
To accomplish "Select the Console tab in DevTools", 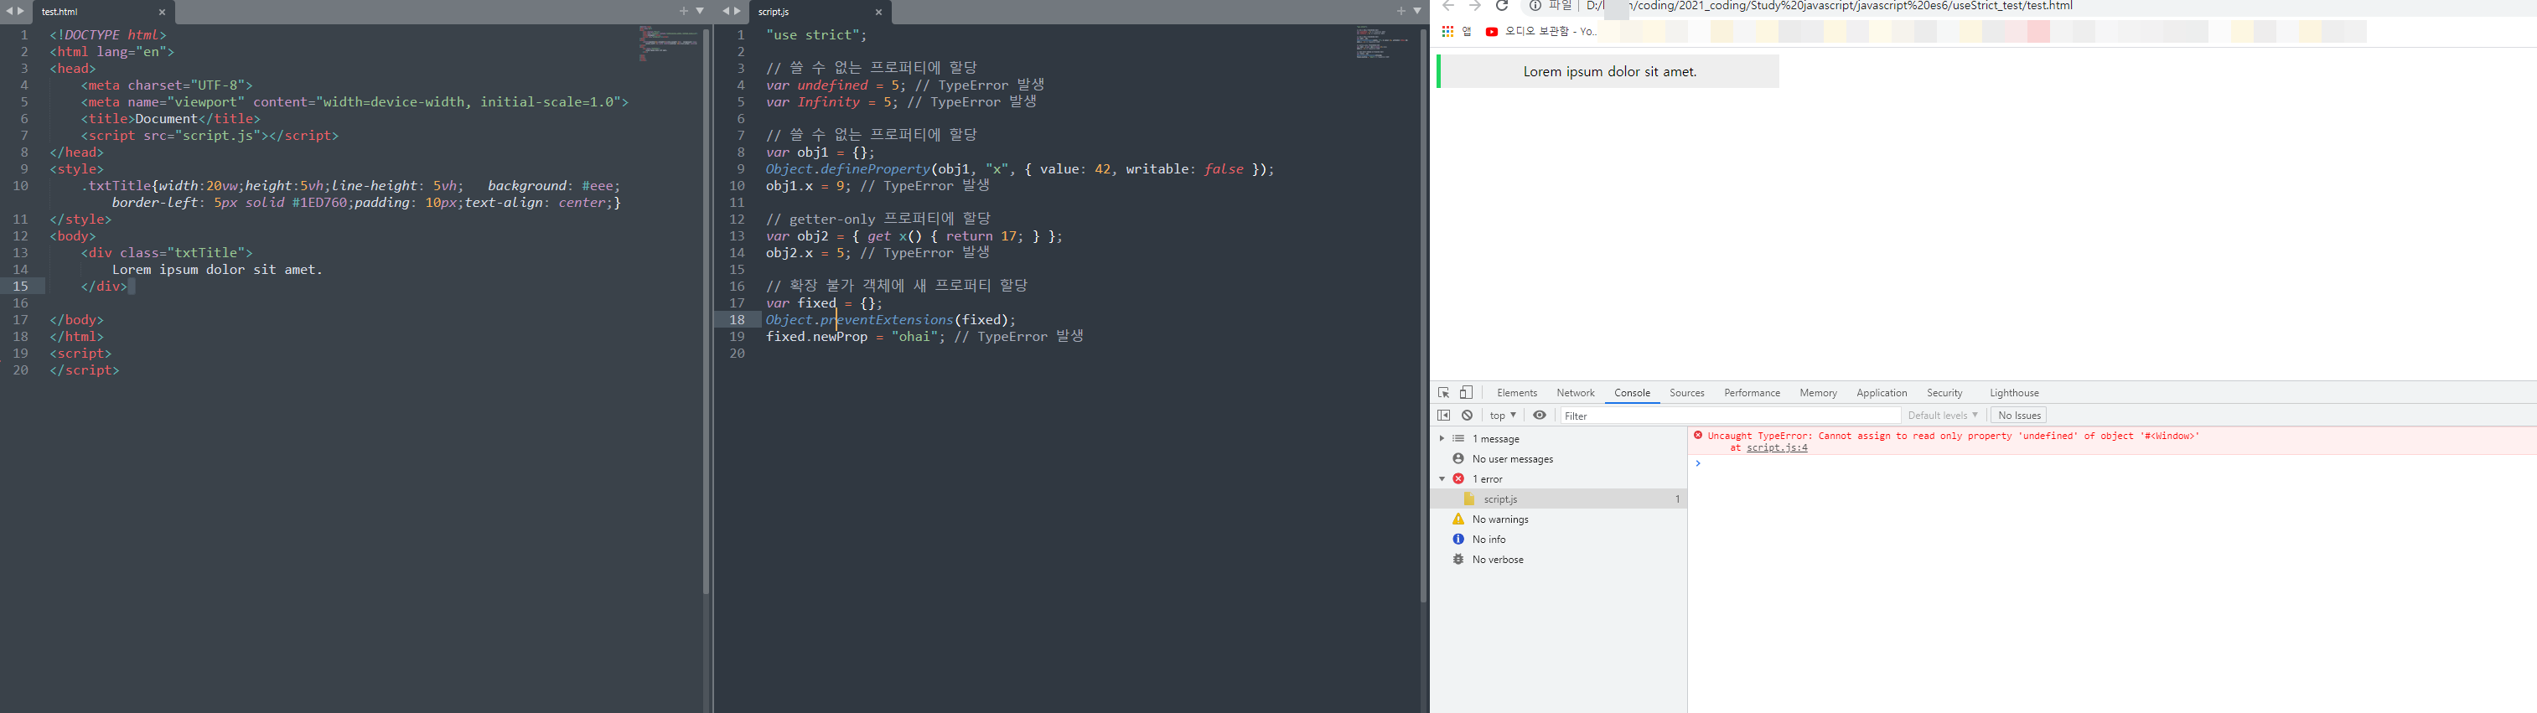I will [x=1632, y=393].
